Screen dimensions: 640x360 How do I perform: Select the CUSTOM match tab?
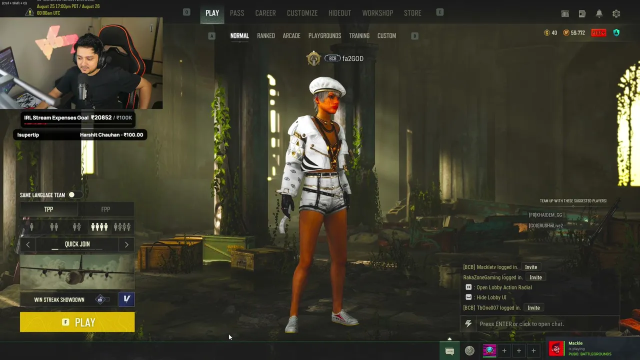coord(386,36)
